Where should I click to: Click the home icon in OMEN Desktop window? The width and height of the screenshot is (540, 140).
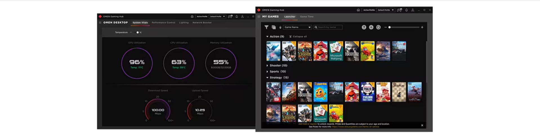pyautogui.click(x=192, y=17)
